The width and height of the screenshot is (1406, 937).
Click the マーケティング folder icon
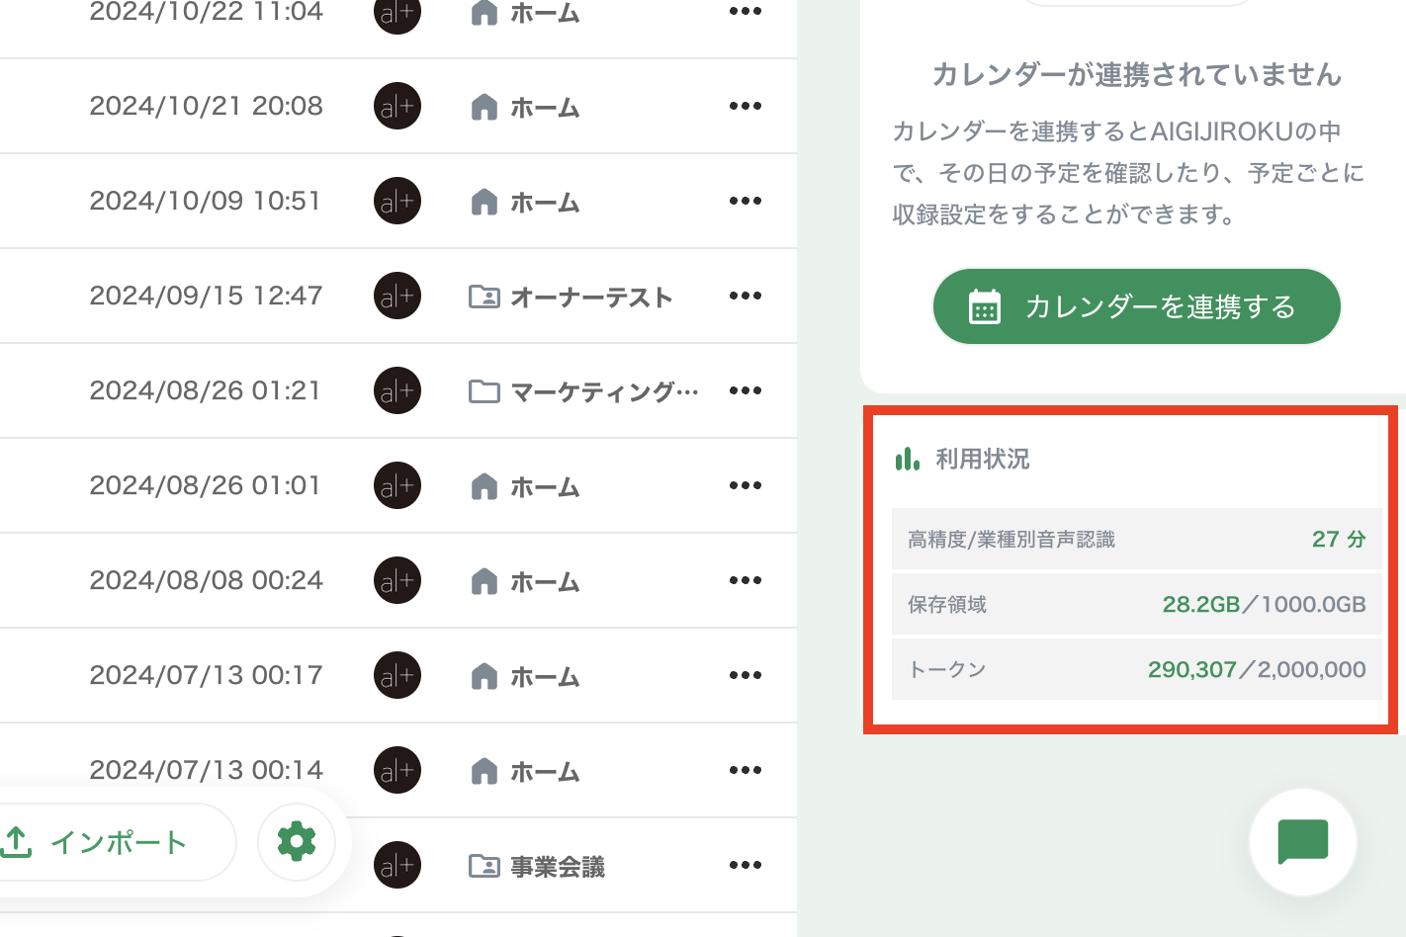(483, 391)
